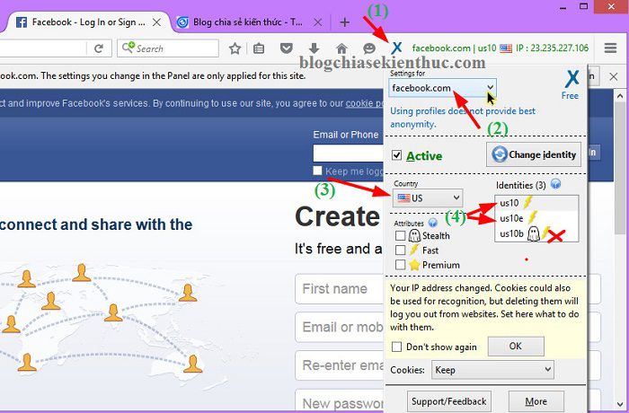Go to home page icon
This screenshot has width=629, height=413.
tap(341, 48)
